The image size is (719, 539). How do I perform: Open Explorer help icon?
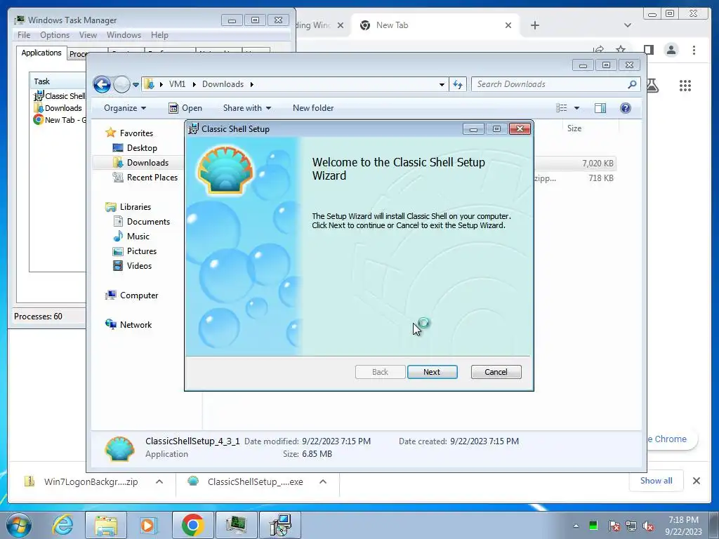tap(625, 108)
